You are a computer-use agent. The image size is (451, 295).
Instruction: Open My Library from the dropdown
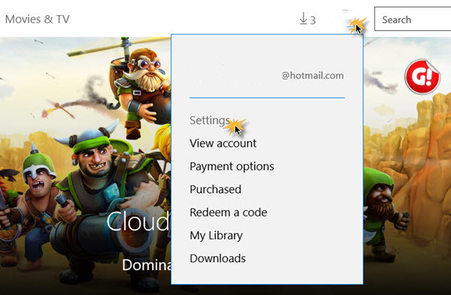coord(216,236)
